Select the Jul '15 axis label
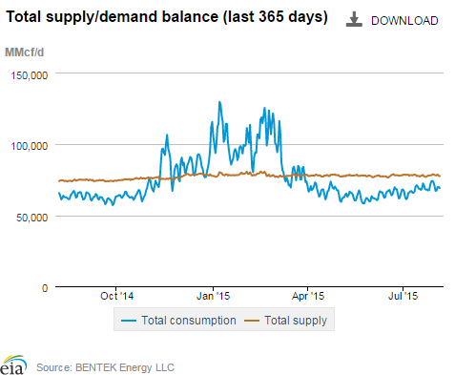 (x=403, y=296)
